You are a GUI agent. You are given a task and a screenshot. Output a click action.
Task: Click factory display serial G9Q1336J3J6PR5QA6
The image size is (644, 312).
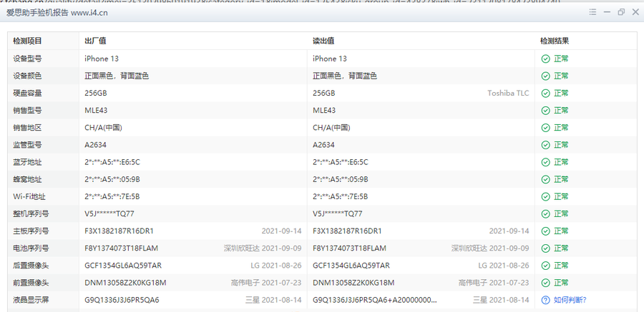pyautogui.click(x=122, y=300)
